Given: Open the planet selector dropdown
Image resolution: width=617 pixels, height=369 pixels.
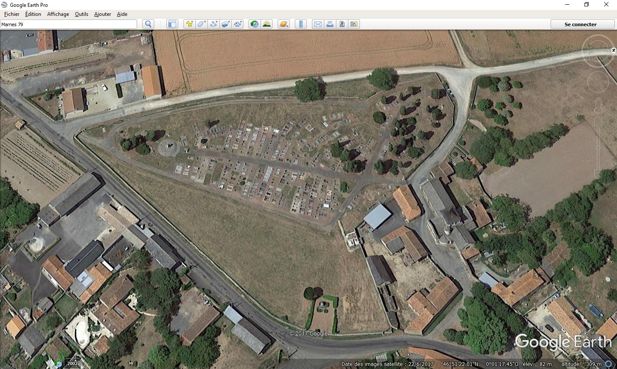Looking at the screenshot, I should pos(284,24).
